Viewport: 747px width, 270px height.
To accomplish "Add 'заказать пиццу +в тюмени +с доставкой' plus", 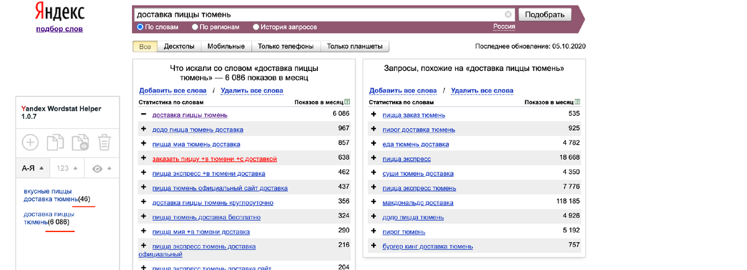I will pyautogui.click(x=144, y=159).
